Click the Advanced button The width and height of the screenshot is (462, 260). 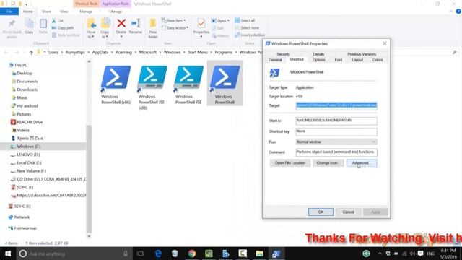(362, 163)
